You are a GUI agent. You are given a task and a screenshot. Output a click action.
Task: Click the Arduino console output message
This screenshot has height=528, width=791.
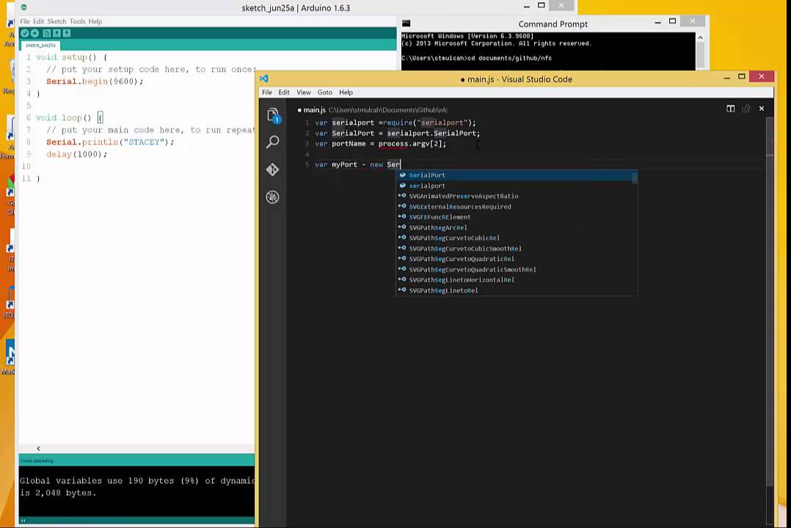[137, 487]
